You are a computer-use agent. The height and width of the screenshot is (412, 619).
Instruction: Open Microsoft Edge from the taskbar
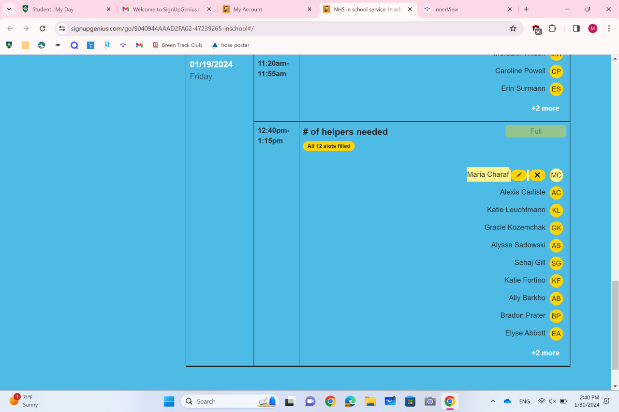point(350,401)
